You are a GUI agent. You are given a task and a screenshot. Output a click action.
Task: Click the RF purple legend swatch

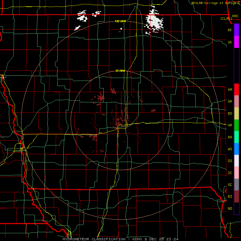(236, 30)
